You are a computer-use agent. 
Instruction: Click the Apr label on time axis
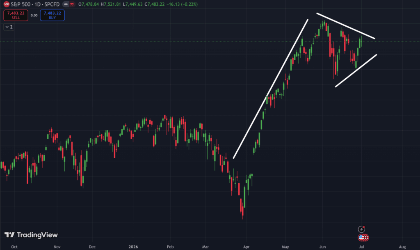(246, 247)
